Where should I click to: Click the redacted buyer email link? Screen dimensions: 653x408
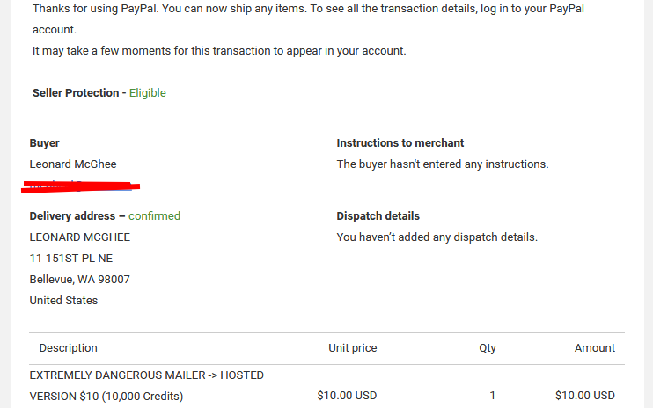tap(81, 186)
